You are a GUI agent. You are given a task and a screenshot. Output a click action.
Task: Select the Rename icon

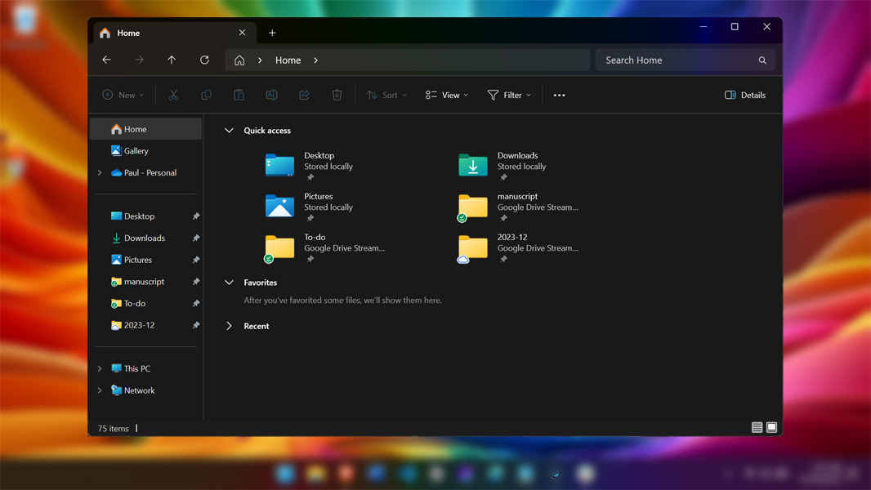pyautogui.click(x=271, y=95)
